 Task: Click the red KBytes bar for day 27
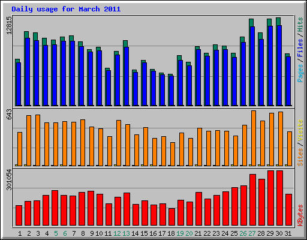(x=252, y=200)
